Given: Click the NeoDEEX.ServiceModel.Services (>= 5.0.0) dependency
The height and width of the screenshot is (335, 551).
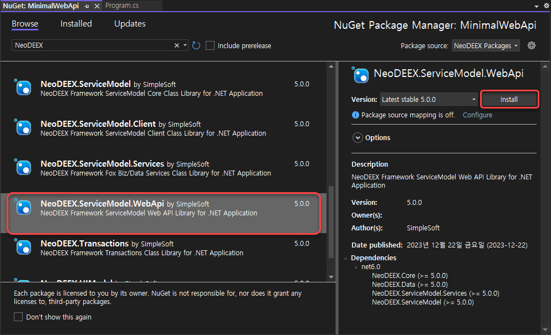Looking at the screenshot, I should point(435,293).
